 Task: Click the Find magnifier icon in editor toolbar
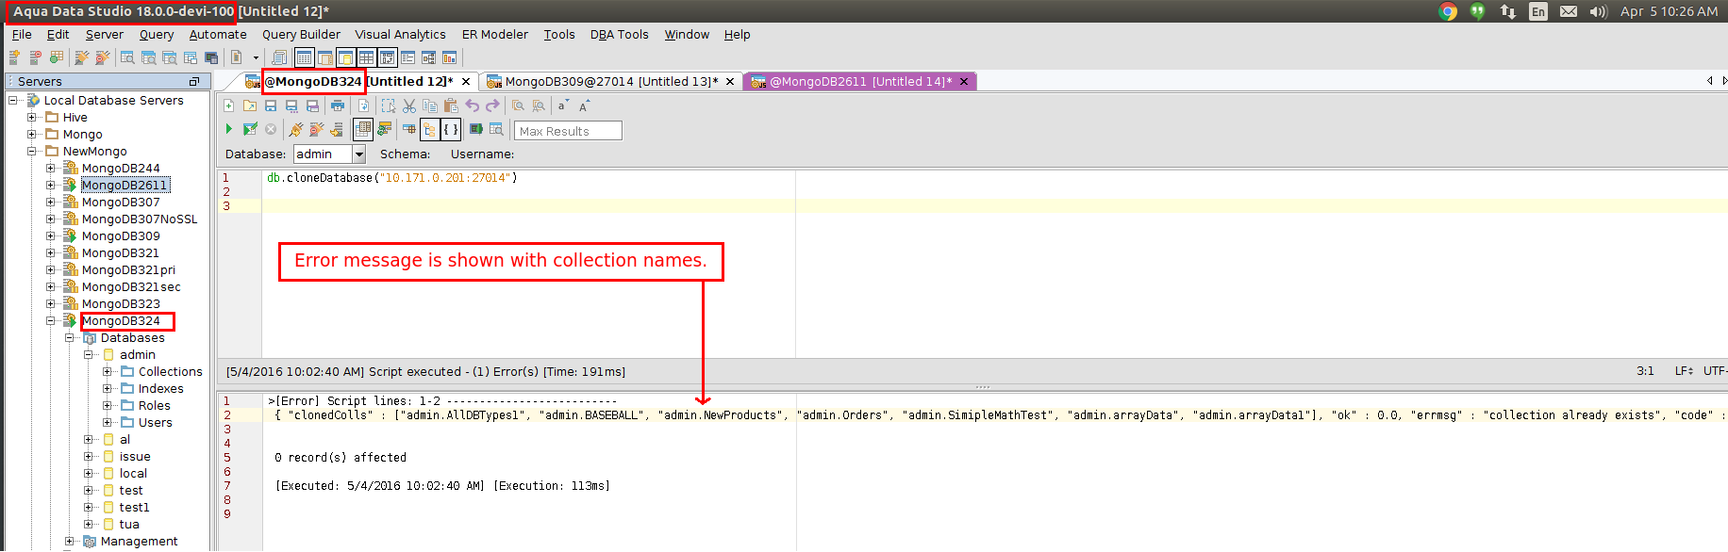click(518, 106)
